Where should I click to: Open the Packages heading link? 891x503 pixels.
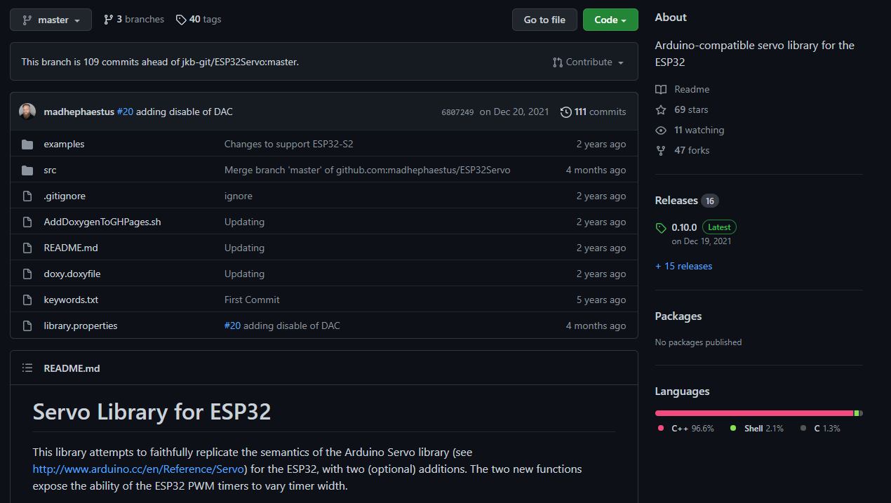click(678, 316)
